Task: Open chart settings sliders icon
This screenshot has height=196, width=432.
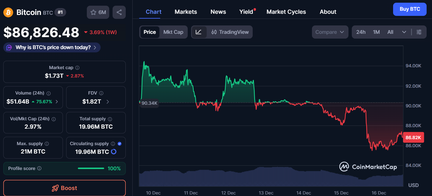Action: pyautogui.click(x=419, y=32)
